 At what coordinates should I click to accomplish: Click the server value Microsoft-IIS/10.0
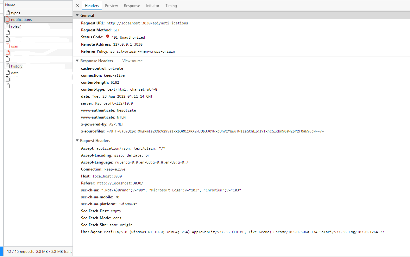[x=114, y=103]
